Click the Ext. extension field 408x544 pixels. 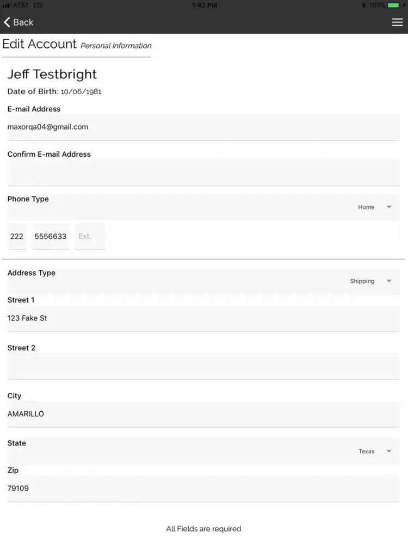coord(90,236)
